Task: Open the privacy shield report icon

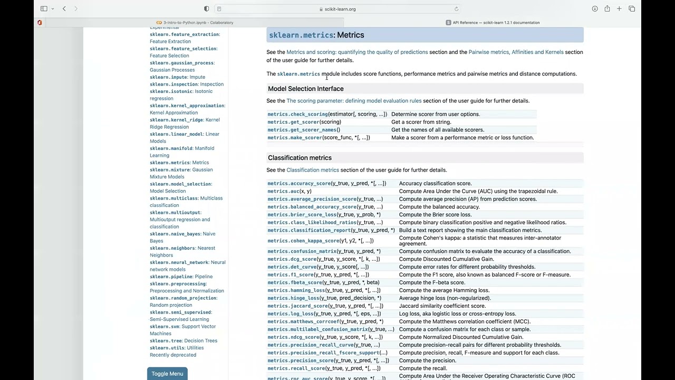Action: pos(206,8)
